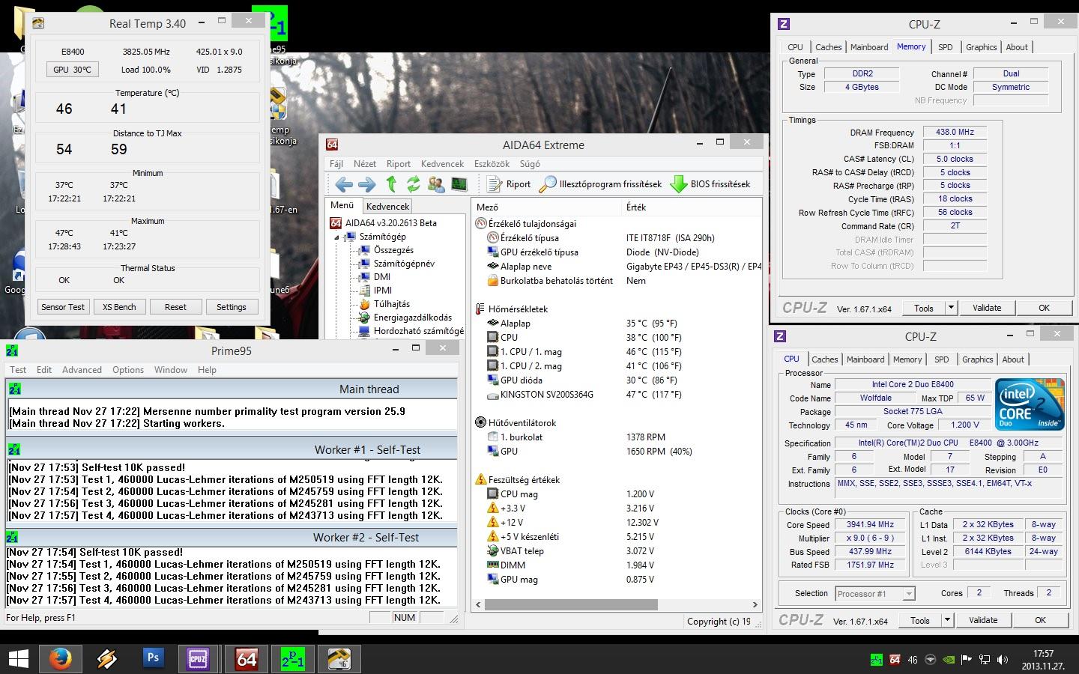Select the +12 V voltage row

point(617,523)
